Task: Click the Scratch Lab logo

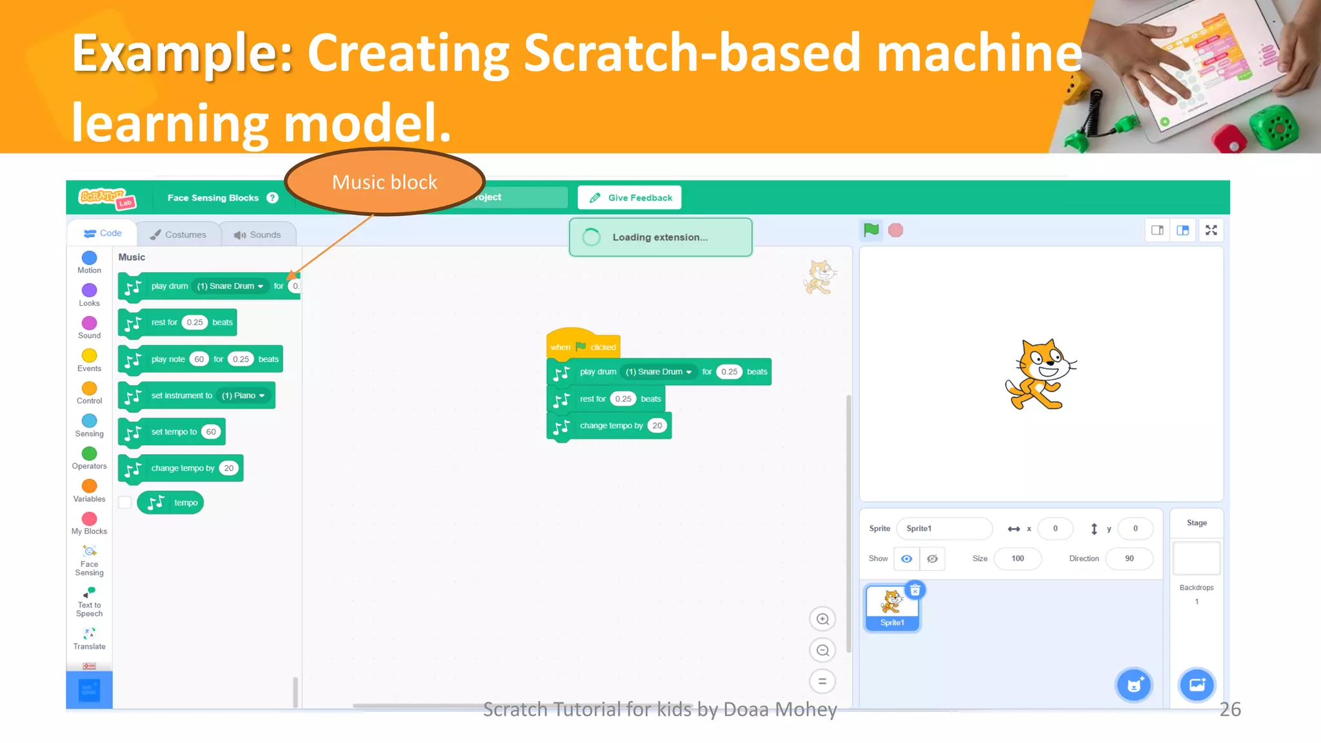Action: tap(107, 198)
